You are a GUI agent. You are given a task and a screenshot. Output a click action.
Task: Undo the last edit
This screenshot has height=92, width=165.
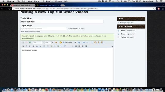pyautogui.click(x=84, y=42)
